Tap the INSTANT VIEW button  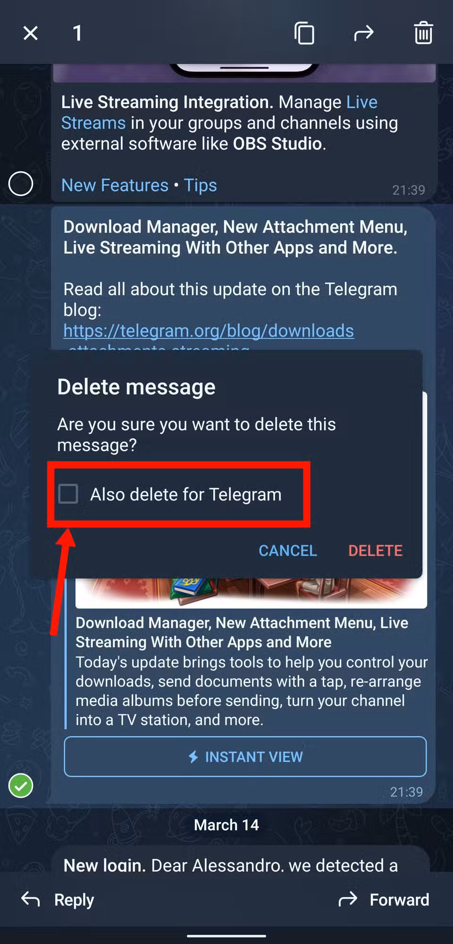pyautogui.click(x=245, y=756)
